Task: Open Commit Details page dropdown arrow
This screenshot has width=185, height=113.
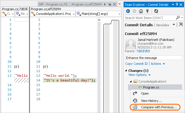Action: click(174, 25)
